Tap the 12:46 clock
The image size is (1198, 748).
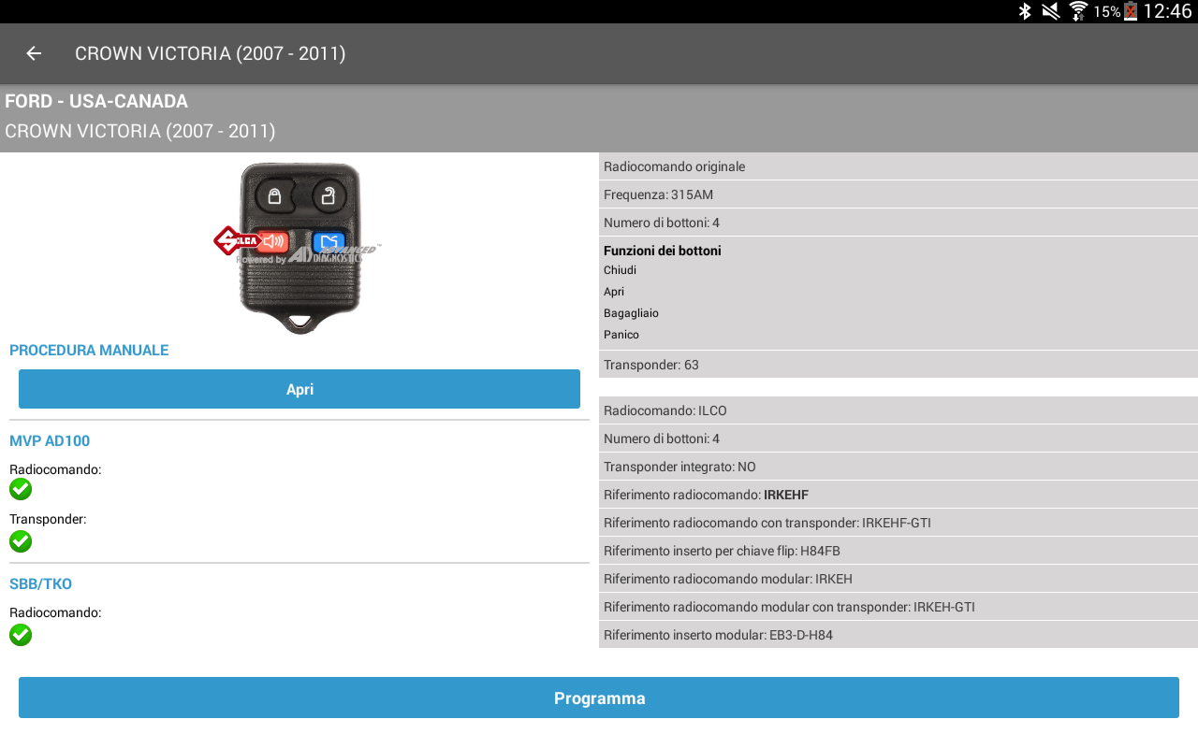tap(1167, 11)
